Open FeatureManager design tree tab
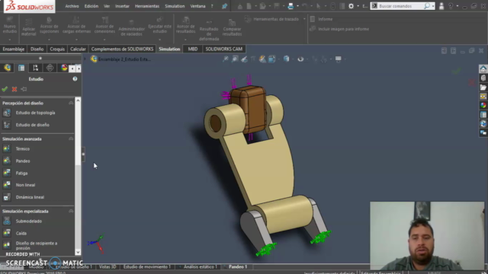Screen dimensions: 488x274 click(8, 68)
